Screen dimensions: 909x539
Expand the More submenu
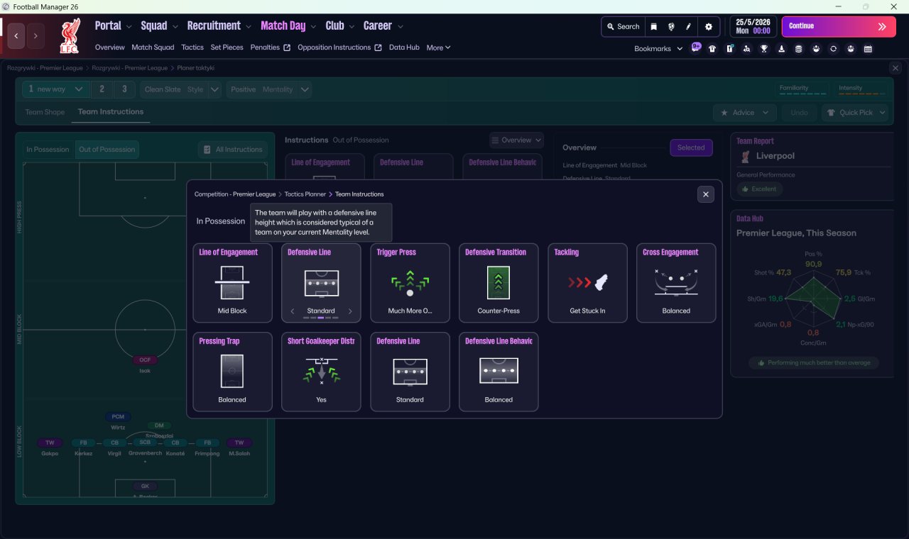pyautogui.click(x=438, y=48)
